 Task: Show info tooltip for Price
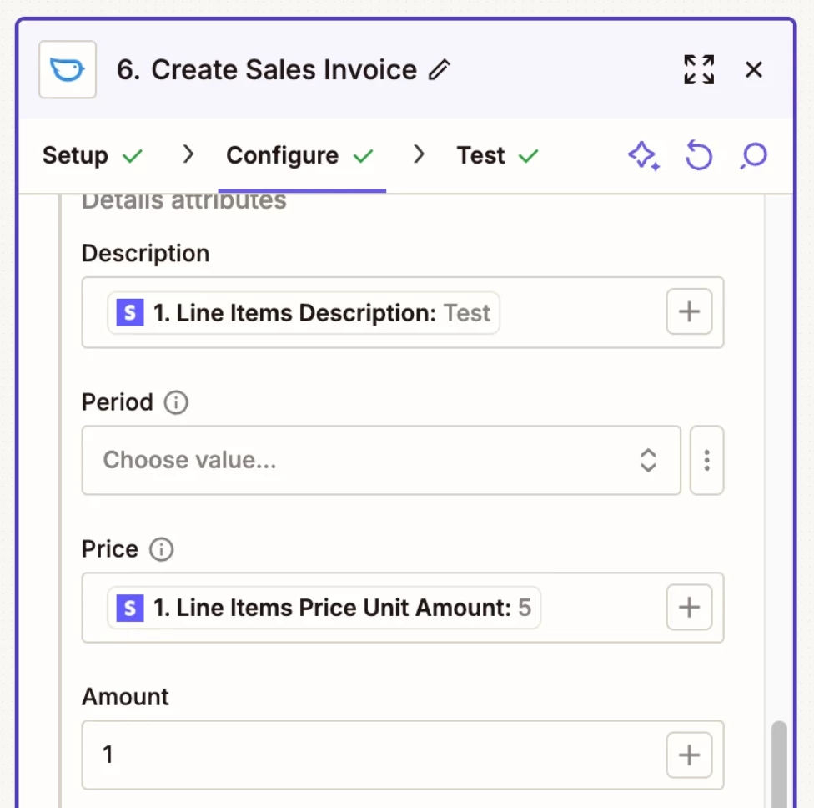tap(162, 550)
